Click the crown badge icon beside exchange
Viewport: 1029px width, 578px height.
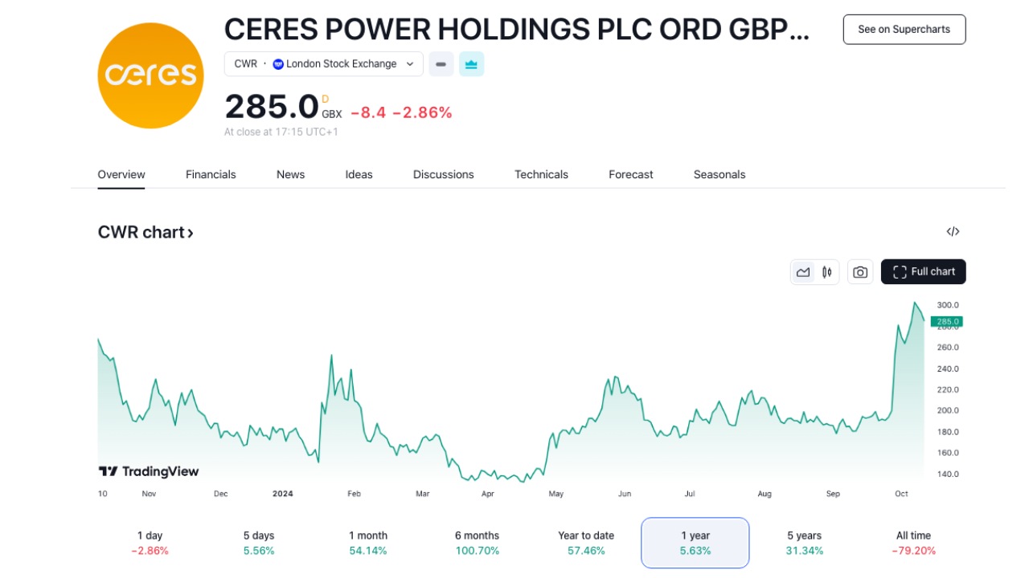(x=471, y=64)
